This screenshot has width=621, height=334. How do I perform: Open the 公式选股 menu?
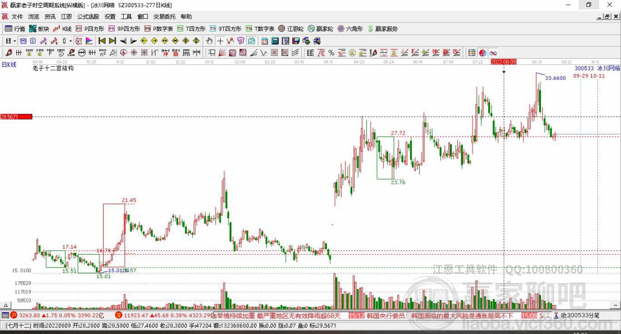(88, 16)
